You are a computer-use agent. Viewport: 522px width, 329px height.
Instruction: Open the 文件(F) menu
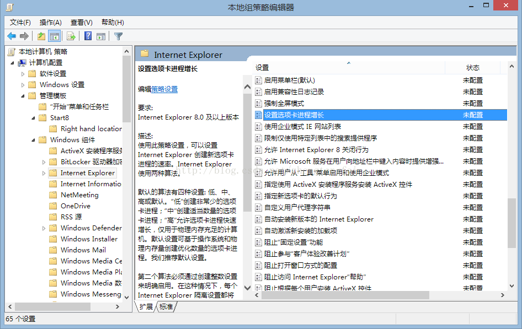20,22
